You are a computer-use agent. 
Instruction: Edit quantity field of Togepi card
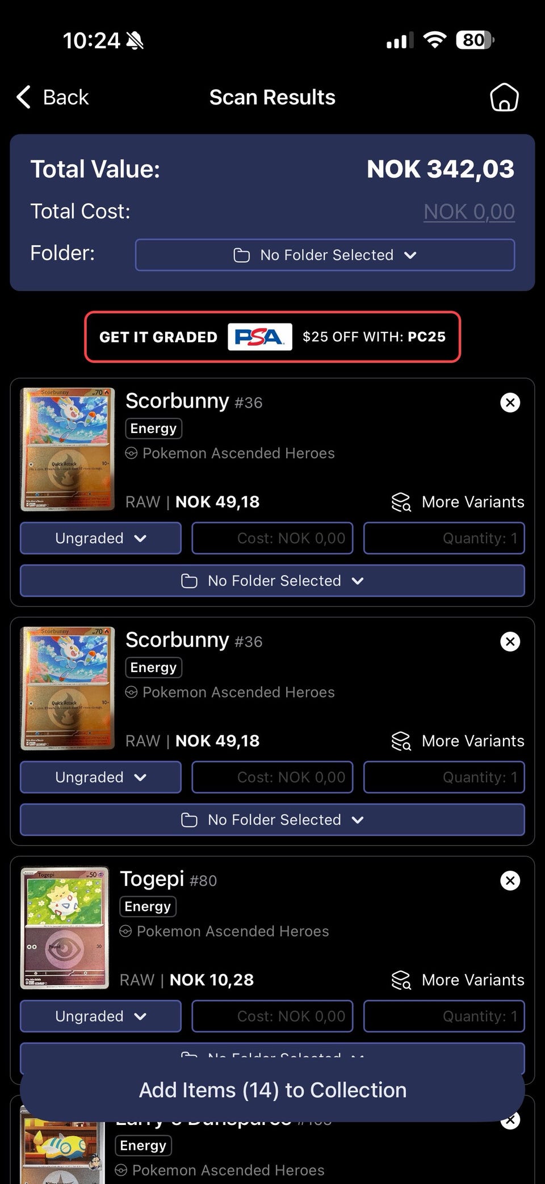tap(444, 1016)
